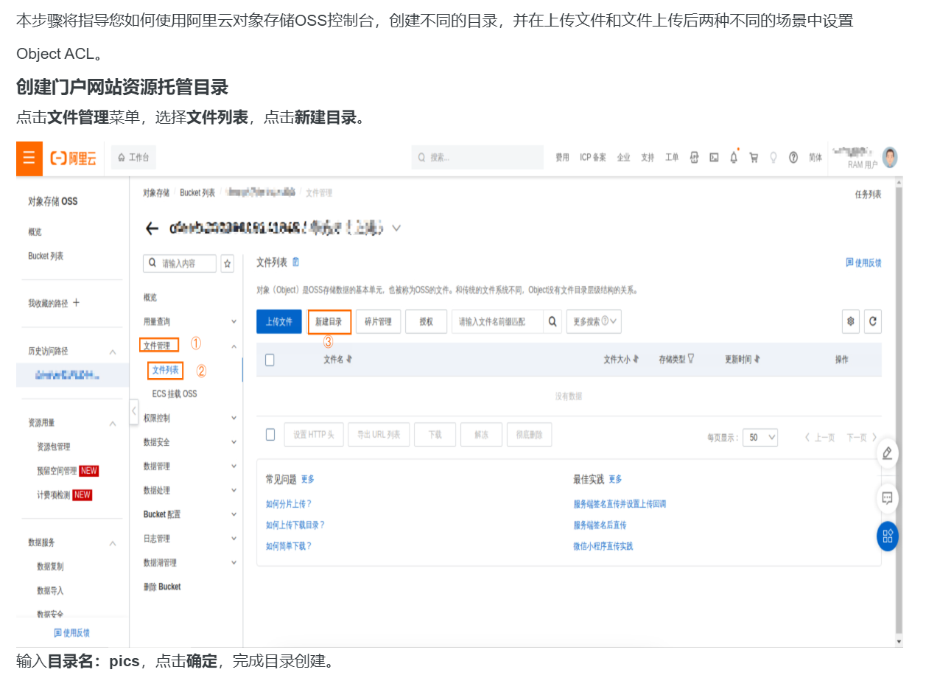
Task: Collapse the 资源用量 section
Action: click(113, 424)
